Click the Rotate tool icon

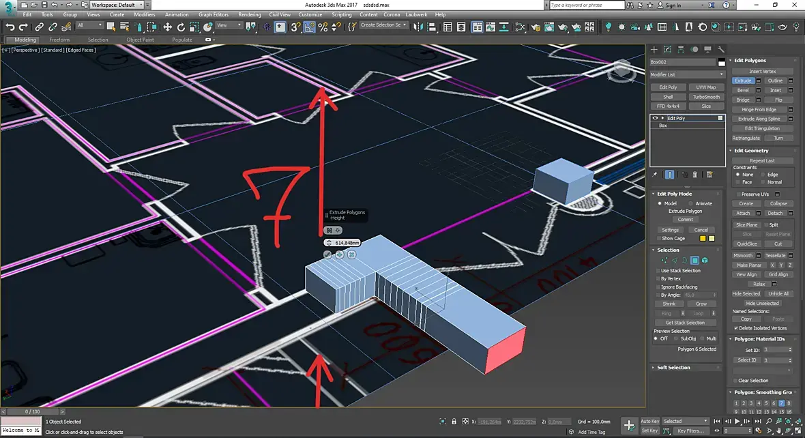tap(181, 27)
